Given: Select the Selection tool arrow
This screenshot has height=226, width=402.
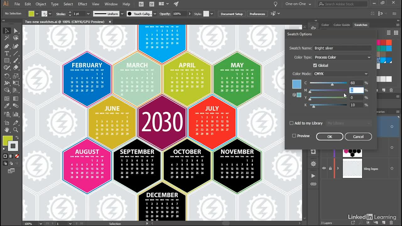Looking at the screenshot, I should (7, 31).
